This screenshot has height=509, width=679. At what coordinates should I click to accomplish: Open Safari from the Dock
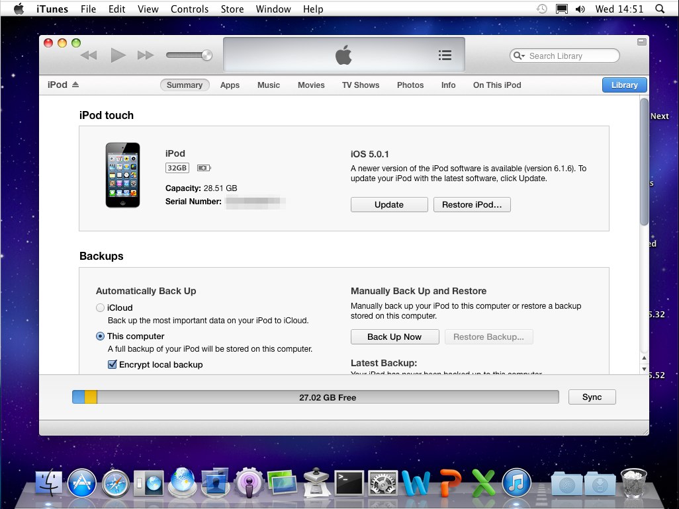pyautogui.click(x=115, y=483)
